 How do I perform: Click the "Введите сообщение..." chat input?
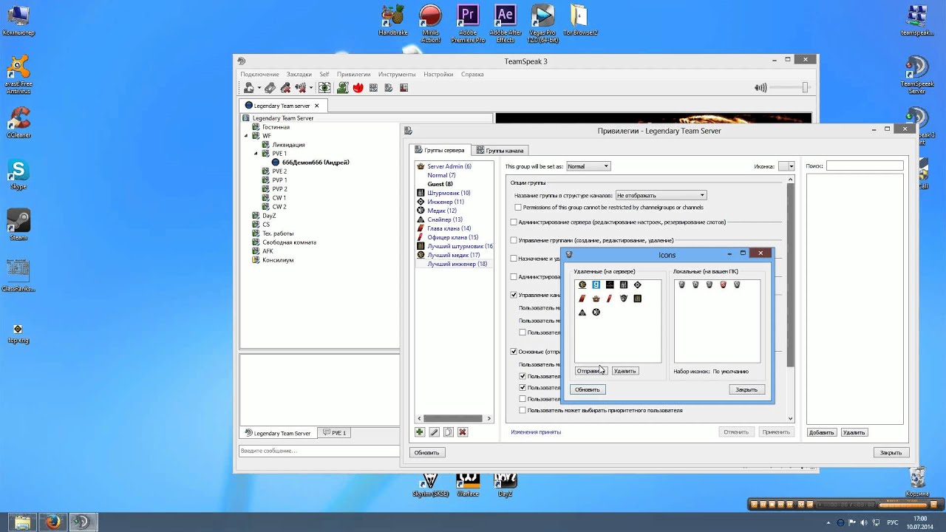click(319, 450)
